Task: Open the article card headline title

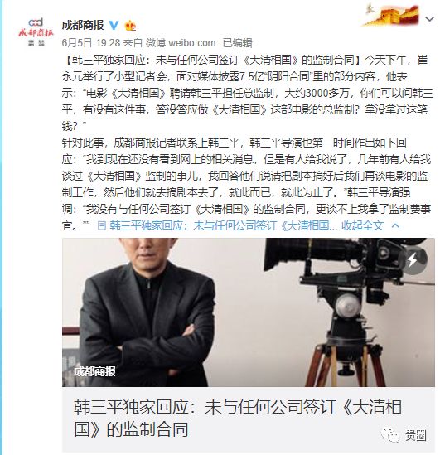Action: click(238, 419)
